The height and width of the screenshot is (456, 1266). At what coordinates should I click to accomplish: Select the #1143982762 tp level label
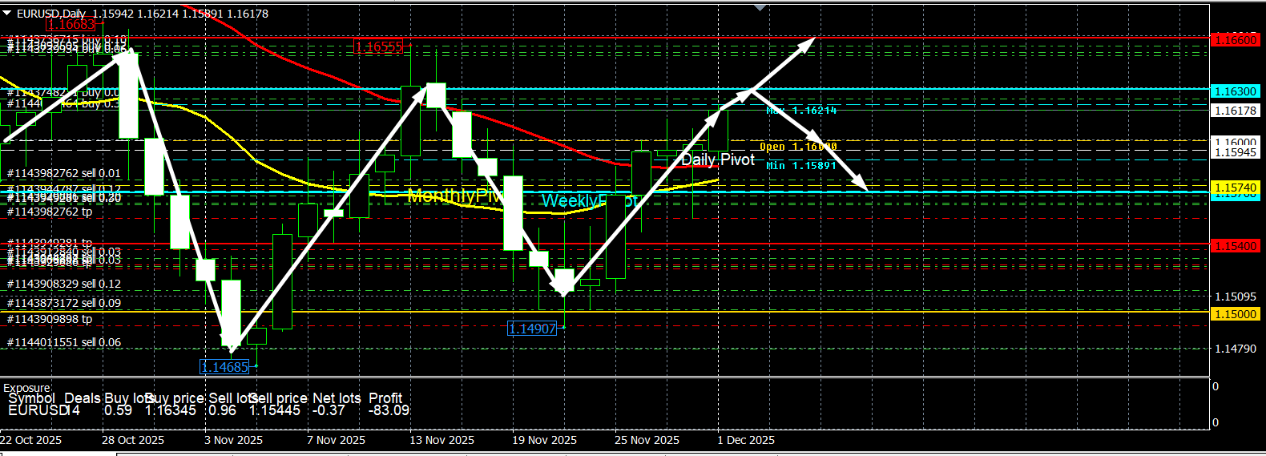[50, 212]
